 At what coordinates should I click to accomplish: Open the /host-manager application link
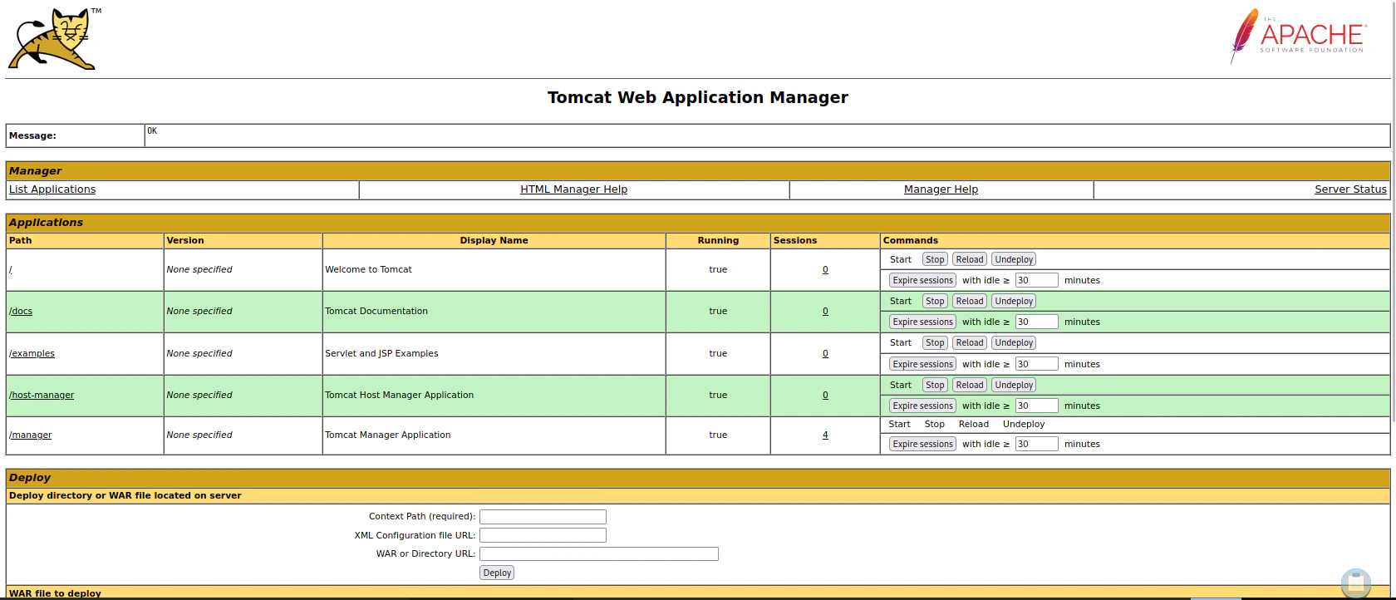click(x=42, y=396)
